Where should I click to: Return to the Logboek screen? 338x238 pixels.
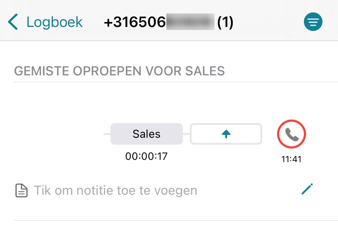point(54,22)
